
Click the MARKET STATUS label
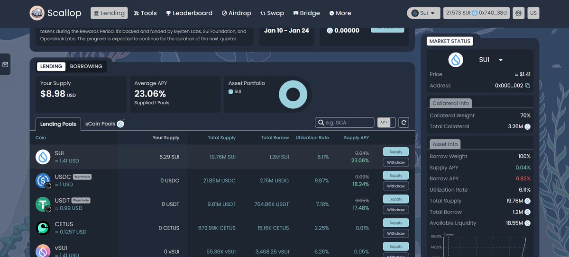click(x=450, y=41)
